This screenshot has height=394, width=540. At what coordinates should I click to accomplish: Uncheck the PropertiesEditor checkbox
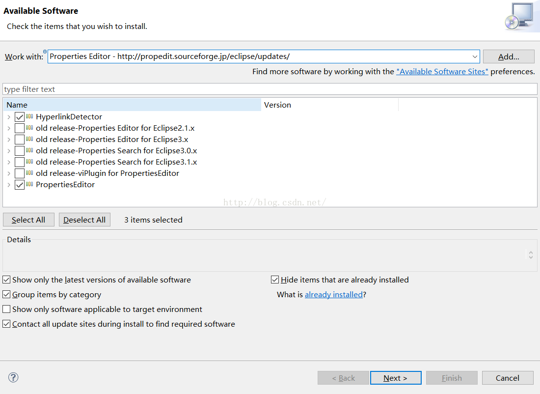pos(20,185)
